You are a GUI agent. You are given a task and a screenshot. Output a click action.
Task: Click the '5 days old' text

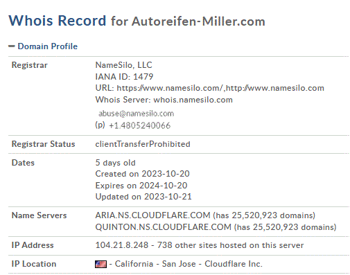click(115, 163)
